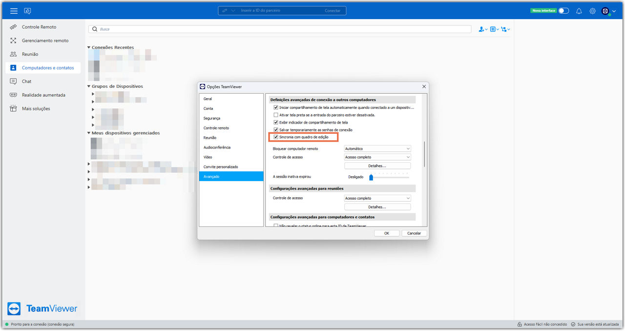Screen dimensions: 625x331
Task: Click the TeamViewer profile avatar
Action: tap(605, 11)
